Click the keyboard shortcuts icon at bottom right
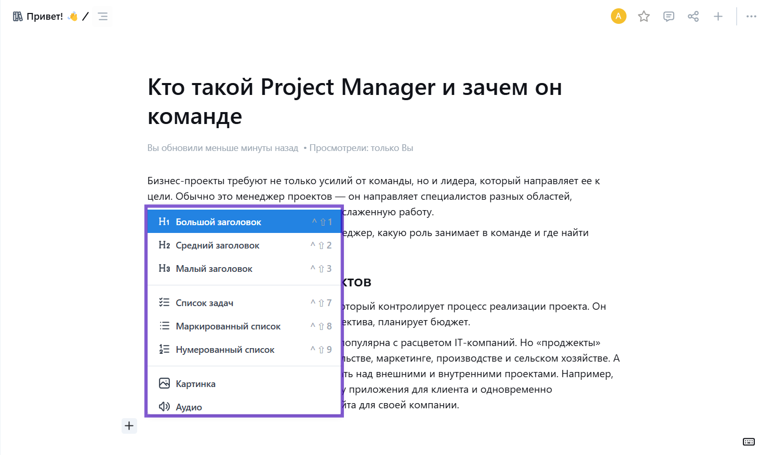Screen dimensions: 773x455 [749, 442]
